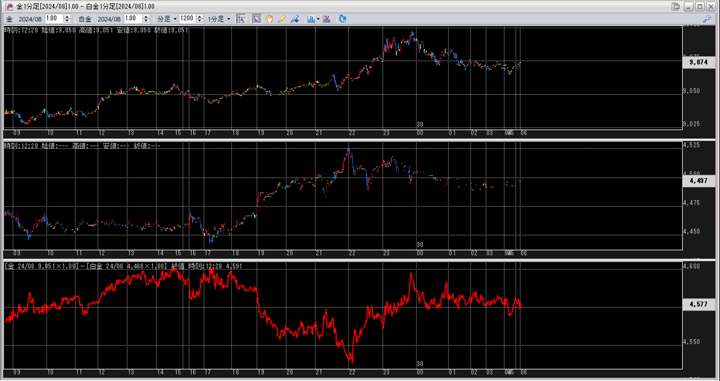This screenshot has height=381, width=720.
Task: Activate the hand pan tool
Action: (x=269, y=19)
